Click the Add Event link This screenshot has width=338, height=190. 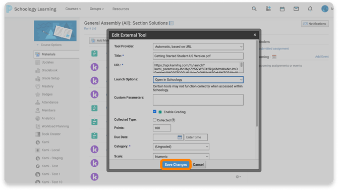(322, 57)
